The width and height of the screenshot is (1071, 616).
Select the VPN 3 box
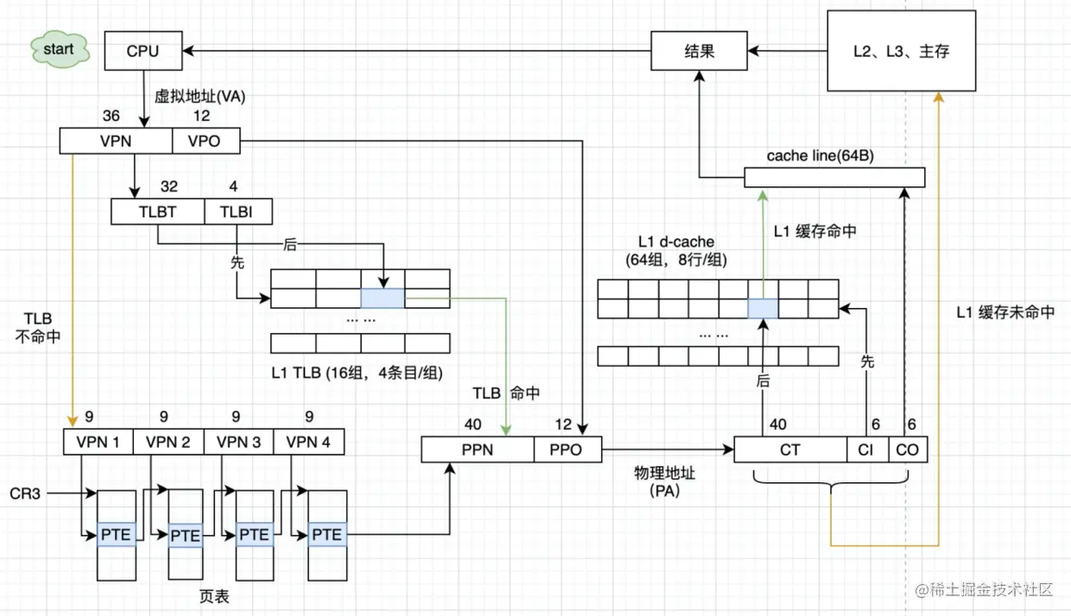(238, 442)
